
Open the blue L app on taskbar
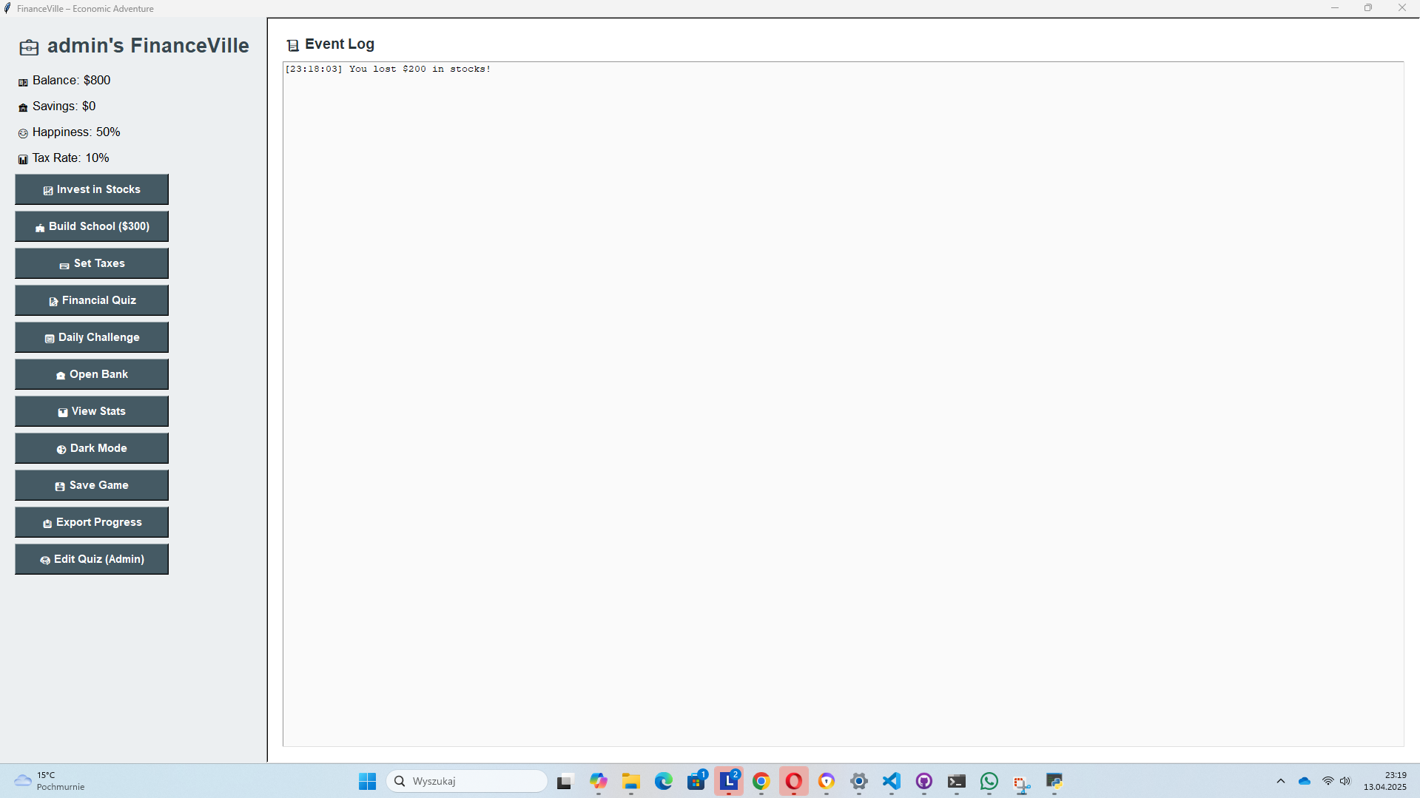click(x=728, y=781)
